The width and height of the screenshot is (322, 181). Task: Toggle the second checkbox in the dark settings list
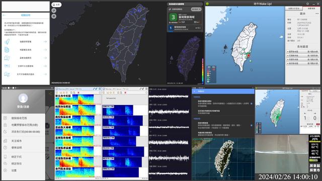pyautogui.click(x=252, y=125)
